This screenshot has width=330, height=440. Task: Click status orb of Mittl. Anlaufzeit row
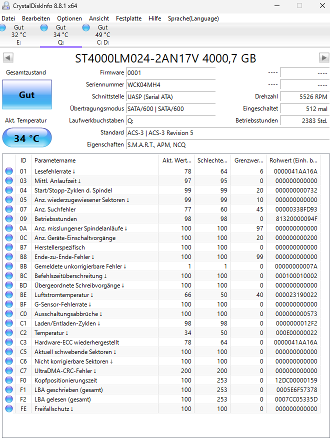pyautogui.click(x=9, y=180)
